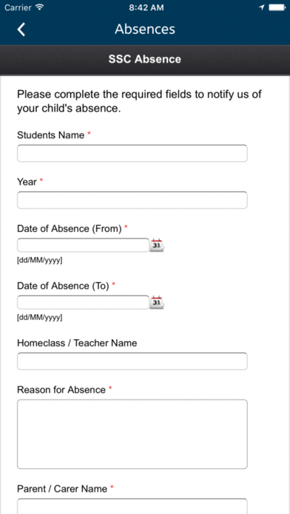Screen dimensions: 290x514
Task: Tap the 8:42 AM clock in status bar
Action: (146, 8)
